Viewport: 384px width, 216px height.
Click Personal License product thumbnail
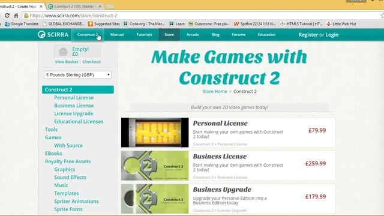[155, 133]
